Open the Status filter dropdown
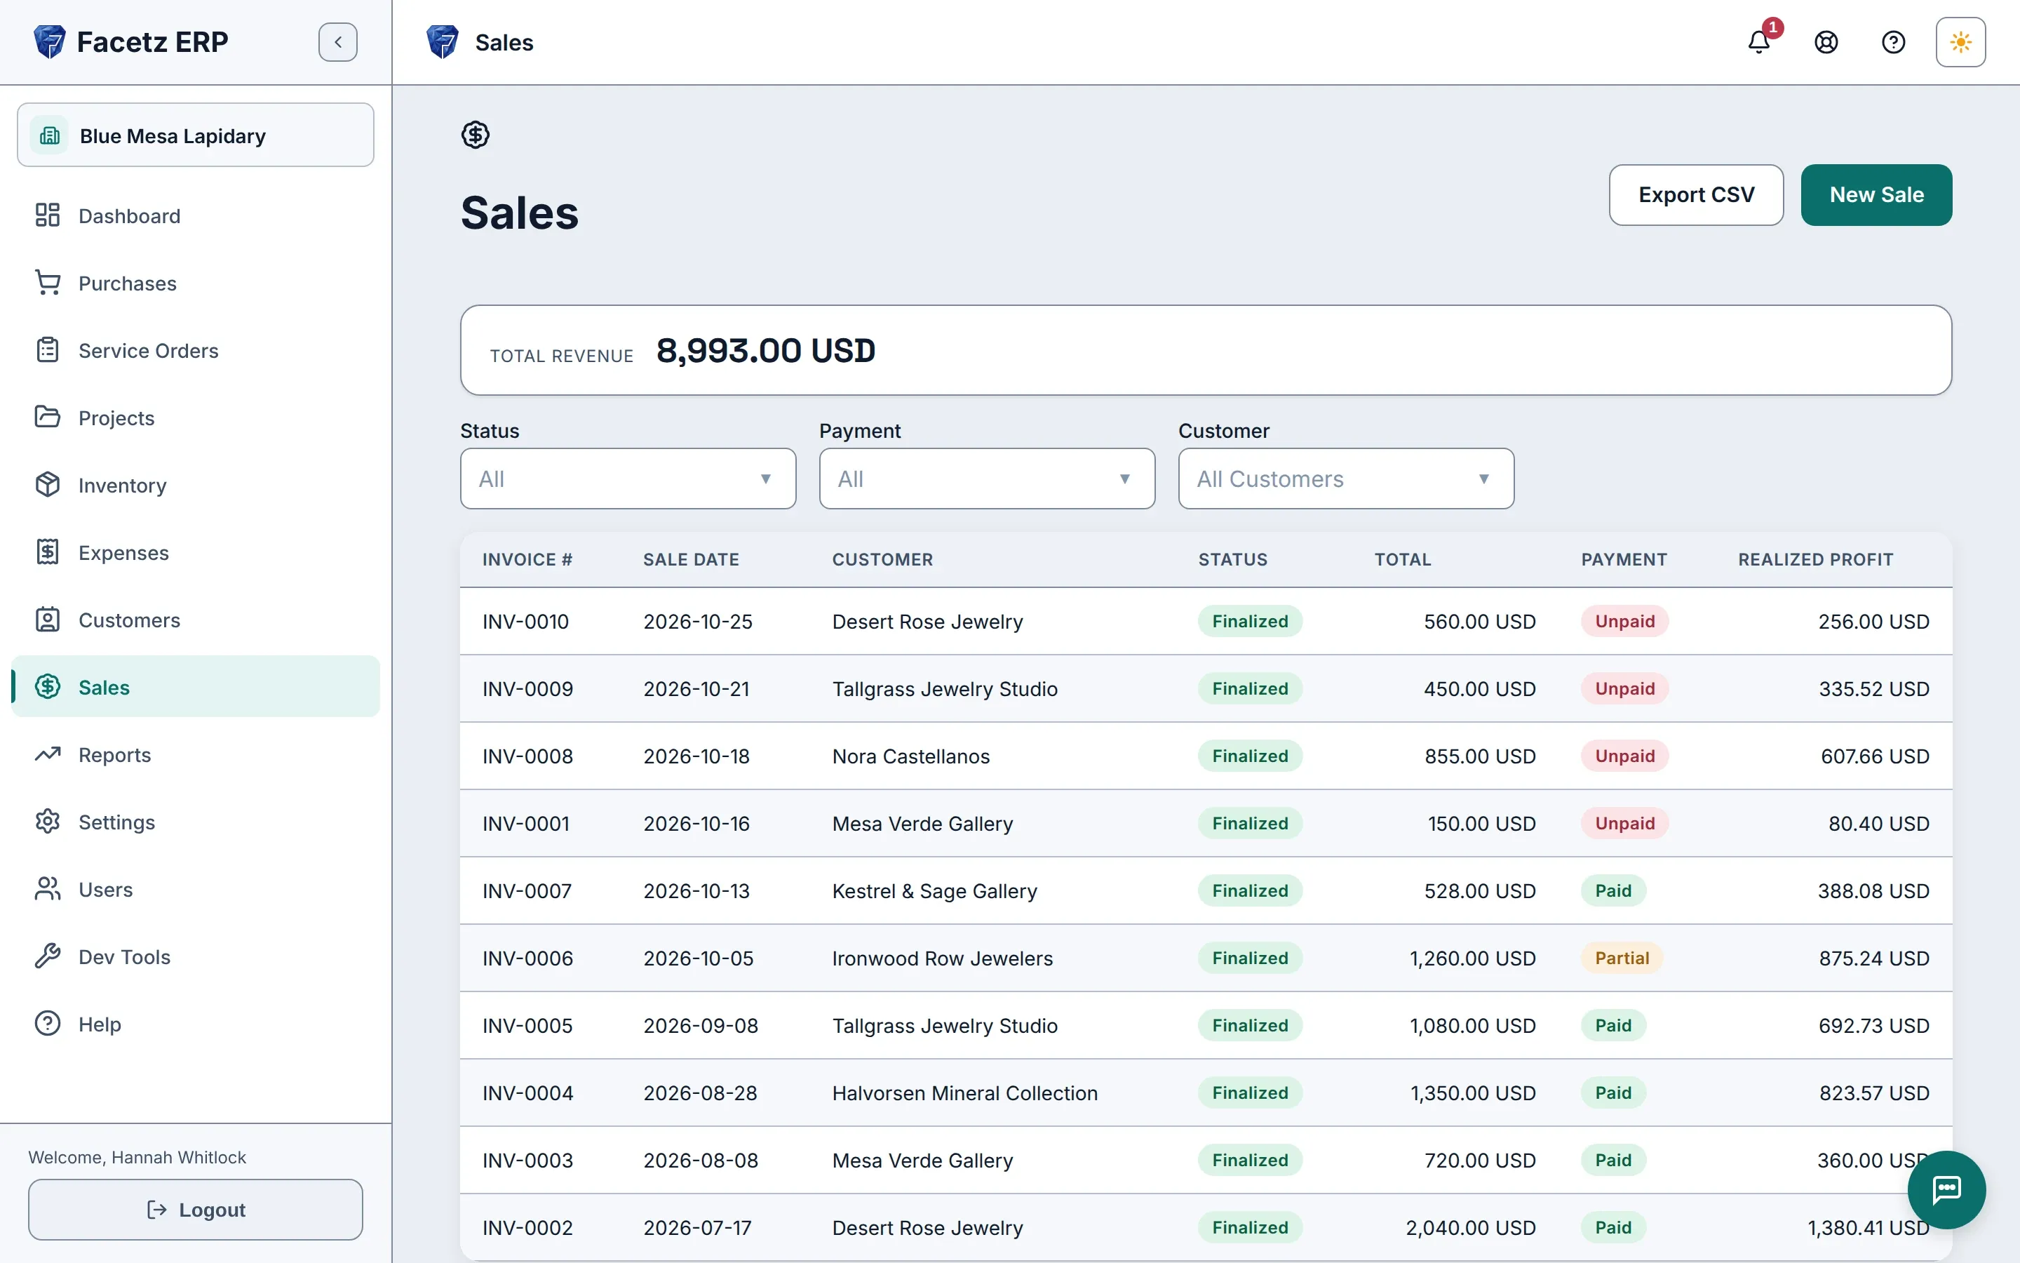The height and width of the screenshot is (1263, 2020). point(628,479)
